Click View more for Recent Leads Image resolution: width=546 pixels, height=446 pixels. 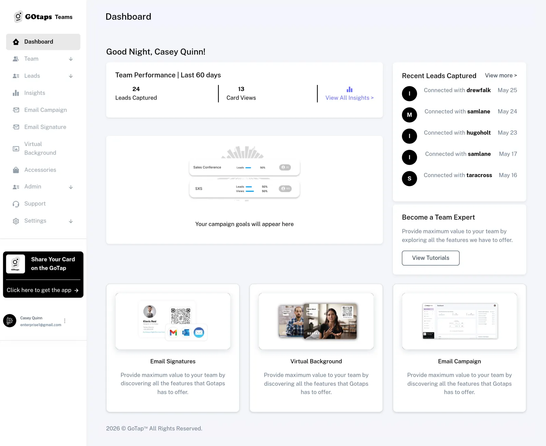(501, 75)
